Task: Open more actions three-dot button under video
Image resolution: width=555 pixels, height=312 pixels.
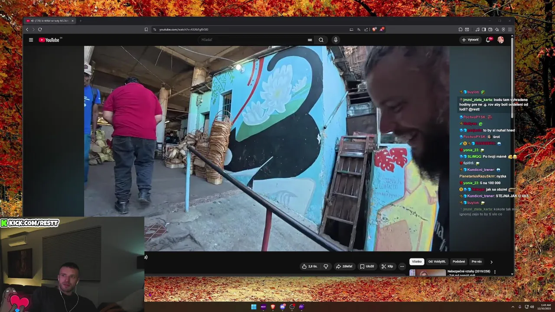Action: coord(402,266)
